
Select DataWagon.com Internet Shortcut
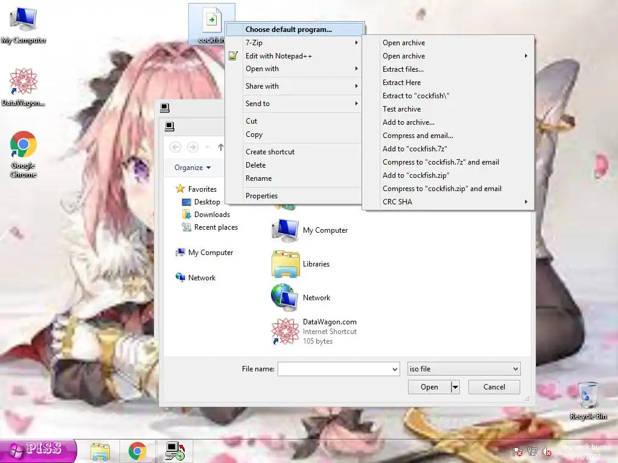click(314, 332)
